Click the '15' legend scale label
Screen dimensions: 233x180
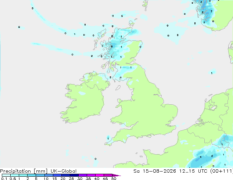click(x=54, y=179)
